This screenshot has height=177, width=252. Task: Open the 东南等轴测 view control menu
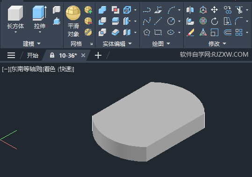point(26,69)
